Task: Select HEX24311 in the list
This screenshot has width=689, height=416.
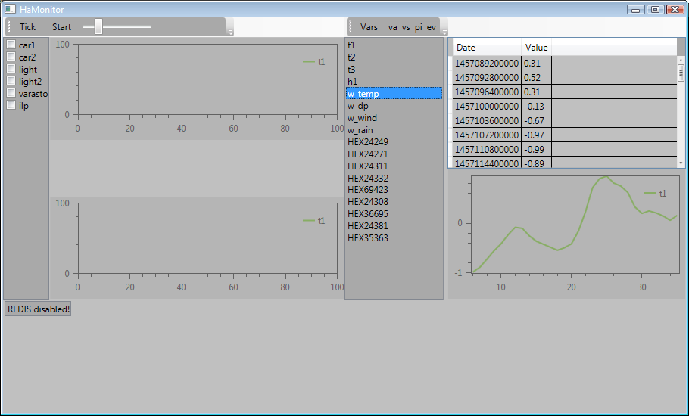Action: point(394,166)
